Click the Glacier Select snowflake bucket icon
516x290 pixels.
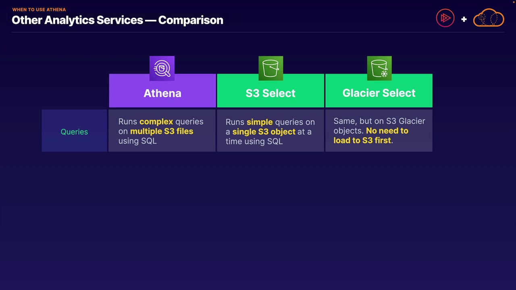(x=379, y=68)
